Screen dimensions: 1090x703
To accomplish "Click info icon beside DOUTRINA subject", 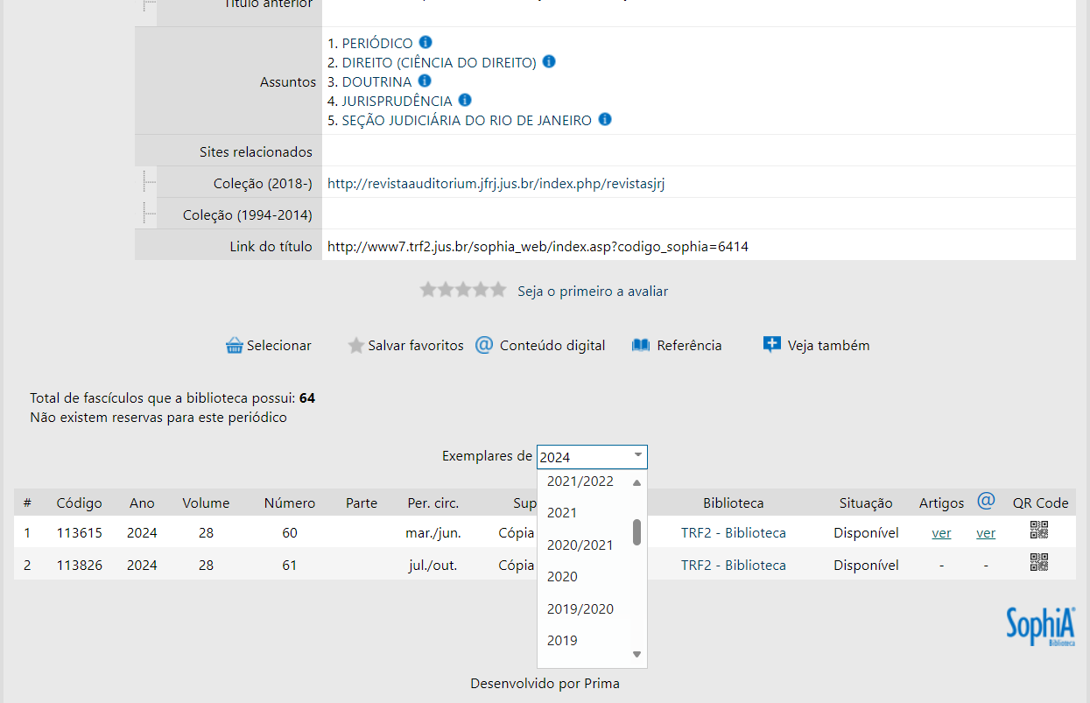I will pos(425,81).
